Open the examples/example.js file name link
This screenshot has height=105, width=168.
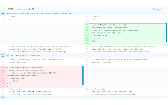23,9
